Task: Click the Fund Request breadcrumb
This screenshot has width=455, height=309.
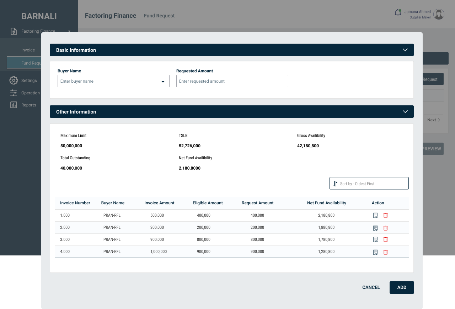Action: coord(159,16)
